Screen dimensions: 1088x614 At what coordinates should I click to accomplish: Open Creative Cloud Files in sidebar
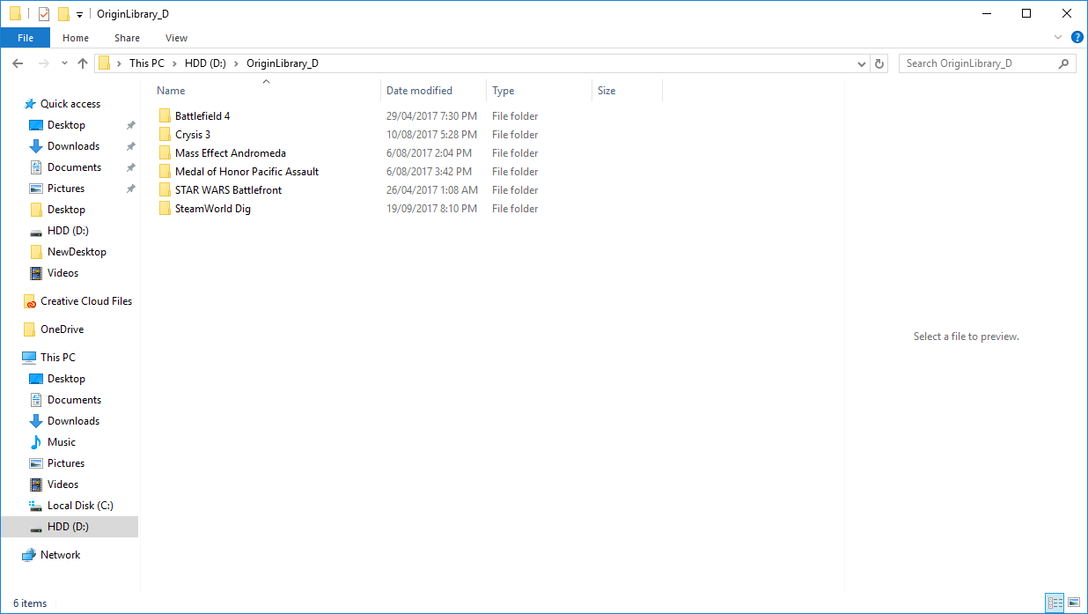coord(86,301)
